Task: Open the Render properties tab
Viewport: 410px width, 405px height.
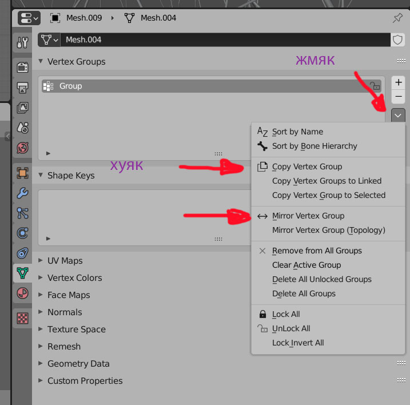Action: 22,67
